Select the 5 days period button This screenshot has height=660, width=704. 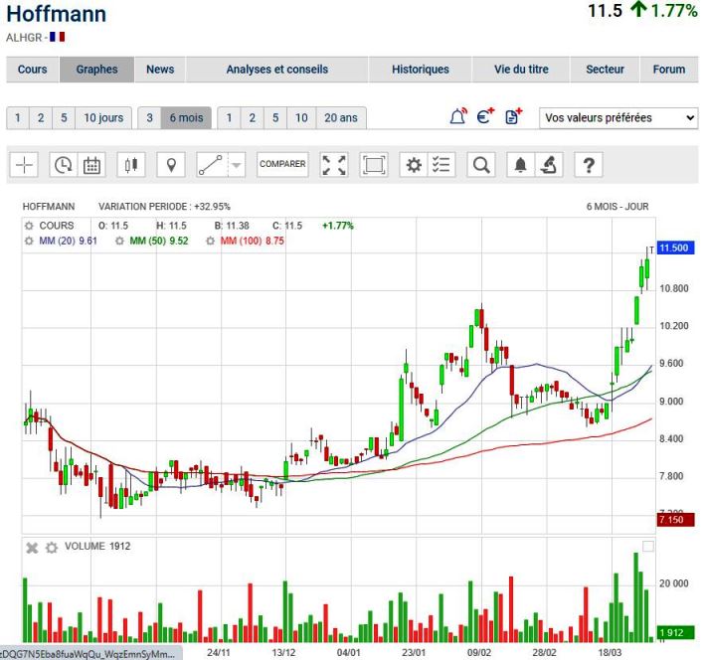pyautogui.click(x=64, y=118)
